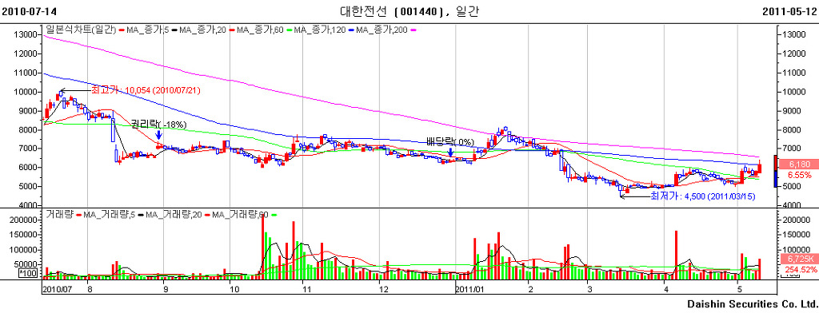This screenshot has width=819, height=313.
Task: Pick the green swatch after MA_종가,60
Action: pyautogui.click(x=289, y=30)
